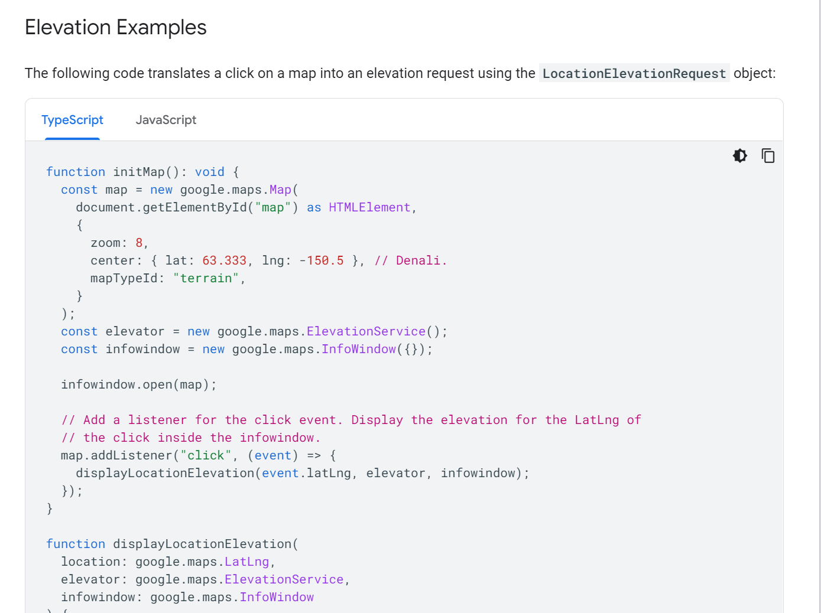Click the brightness adjustment icon above the code
The height and width of the screenshot is (613, 821).
740,155
